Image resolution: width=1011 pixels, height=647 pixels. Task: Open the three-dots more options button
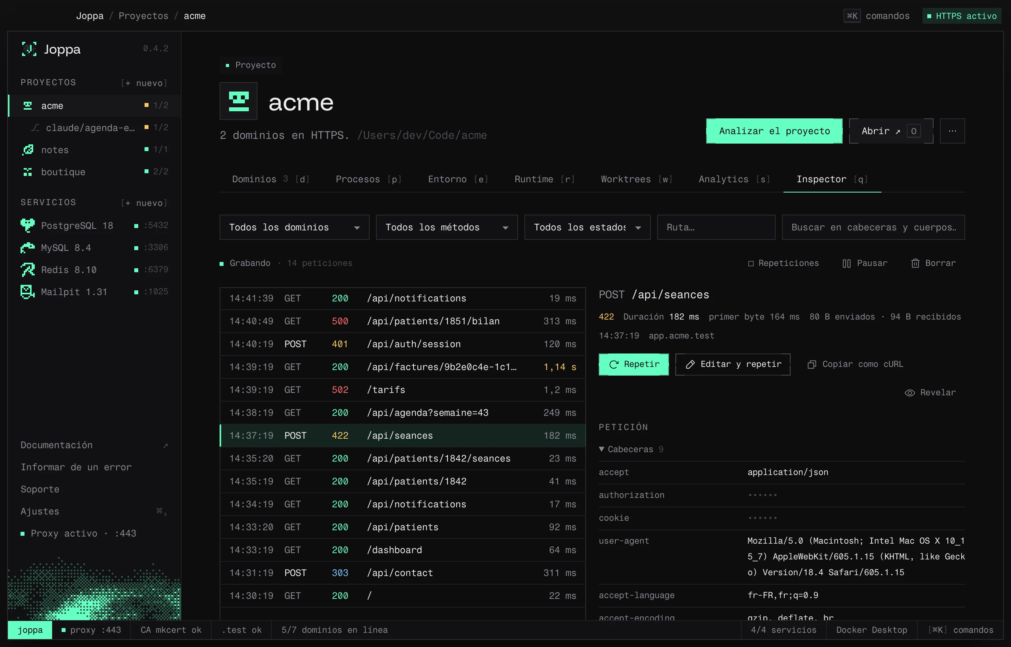[952, 131]
